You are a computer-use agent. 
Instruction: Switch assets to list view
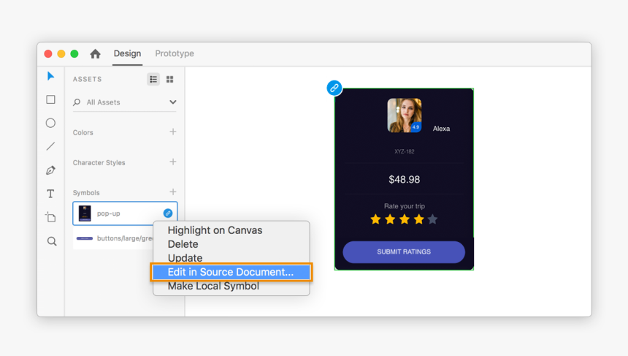pyautogui.click(x=153, y=80)
